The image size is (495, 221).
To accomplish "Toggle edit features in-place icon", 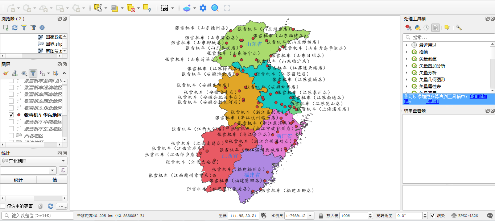I will click(x=447, y=28).
